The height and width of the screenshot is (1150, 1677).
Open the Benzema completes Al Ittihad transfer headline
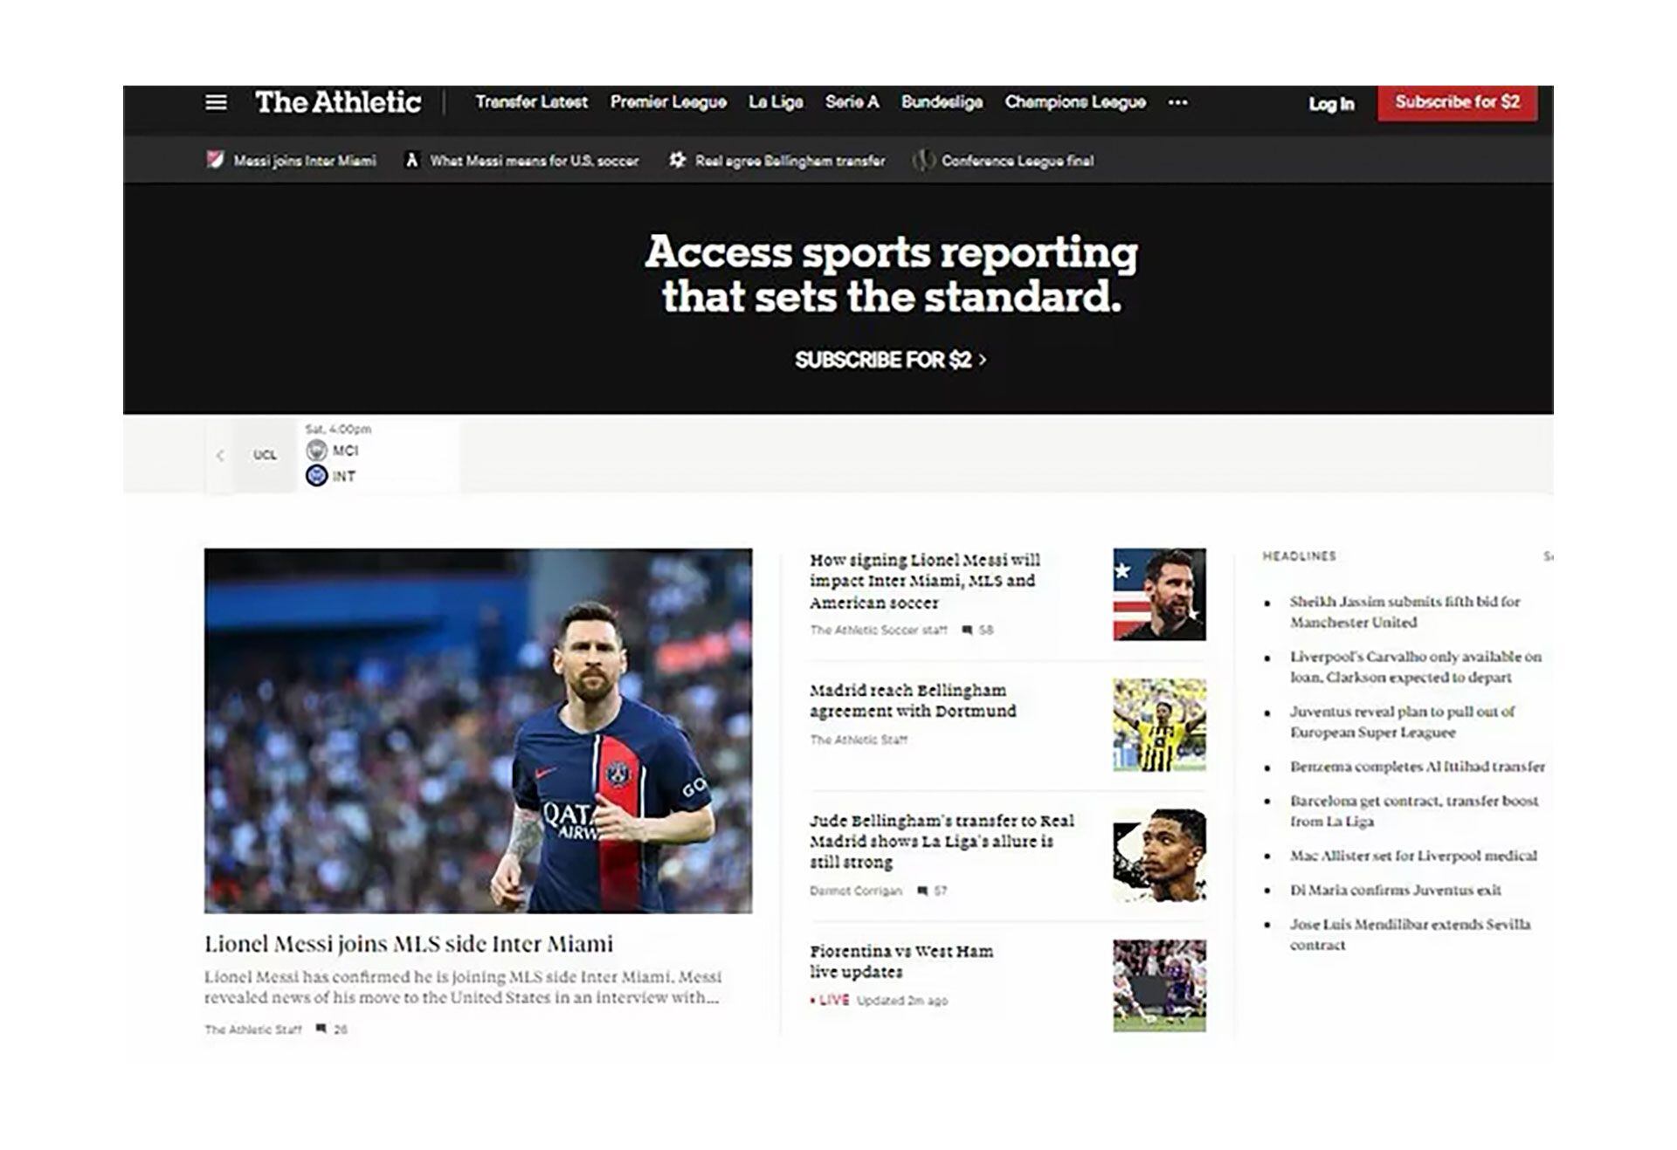(x=1417, y=767)
